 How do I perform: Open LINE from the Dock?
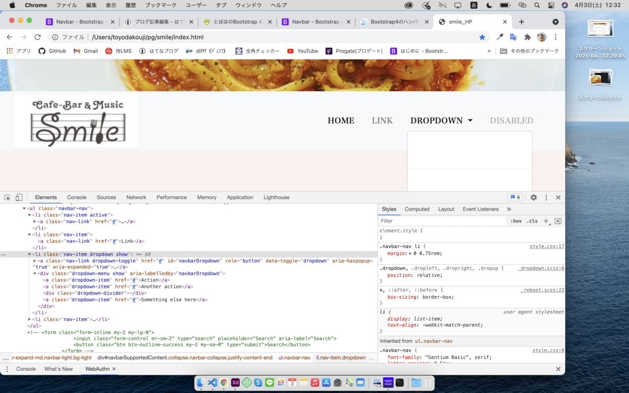click(x=269, y=383)
